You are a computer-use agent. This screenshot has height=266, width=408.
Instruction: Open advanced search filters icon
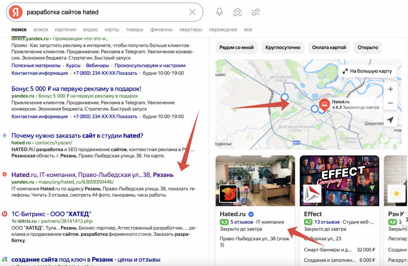(255, 12)
